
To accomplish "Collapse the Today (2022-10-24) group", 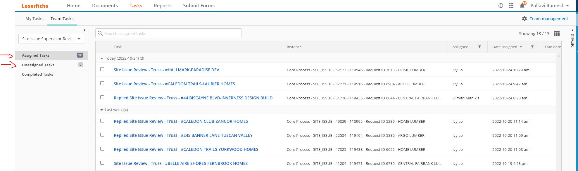I will (102, 58).
